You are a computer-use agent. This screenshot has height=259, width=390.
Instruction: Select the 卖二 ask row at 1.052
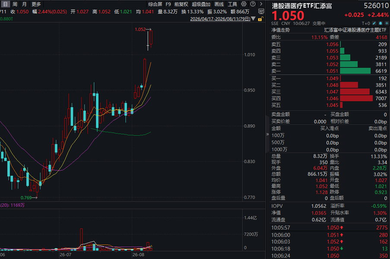(329, 64)
